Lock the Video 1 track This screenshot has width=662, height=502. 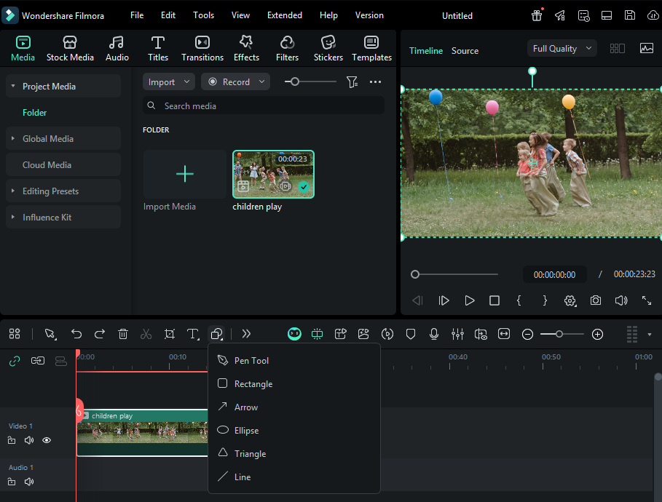(12, 440)
